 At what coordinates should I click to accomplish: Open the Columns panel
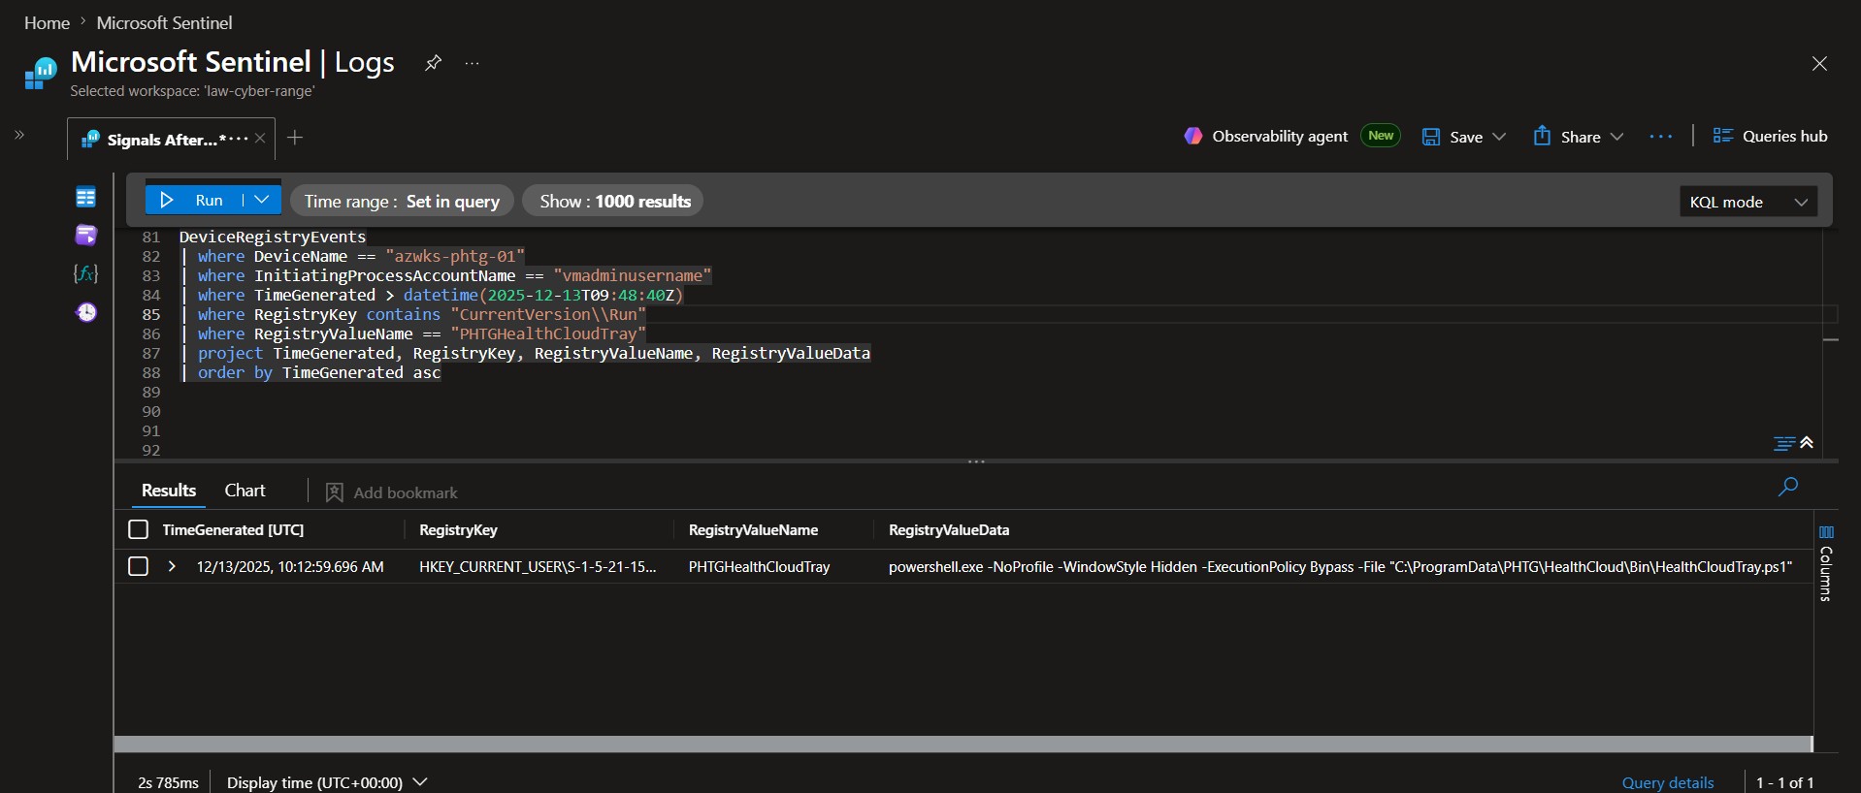click(x=1826, y=564)
